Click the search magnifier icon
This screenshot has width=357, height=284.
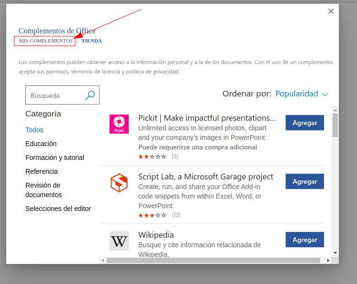(89, 95)
